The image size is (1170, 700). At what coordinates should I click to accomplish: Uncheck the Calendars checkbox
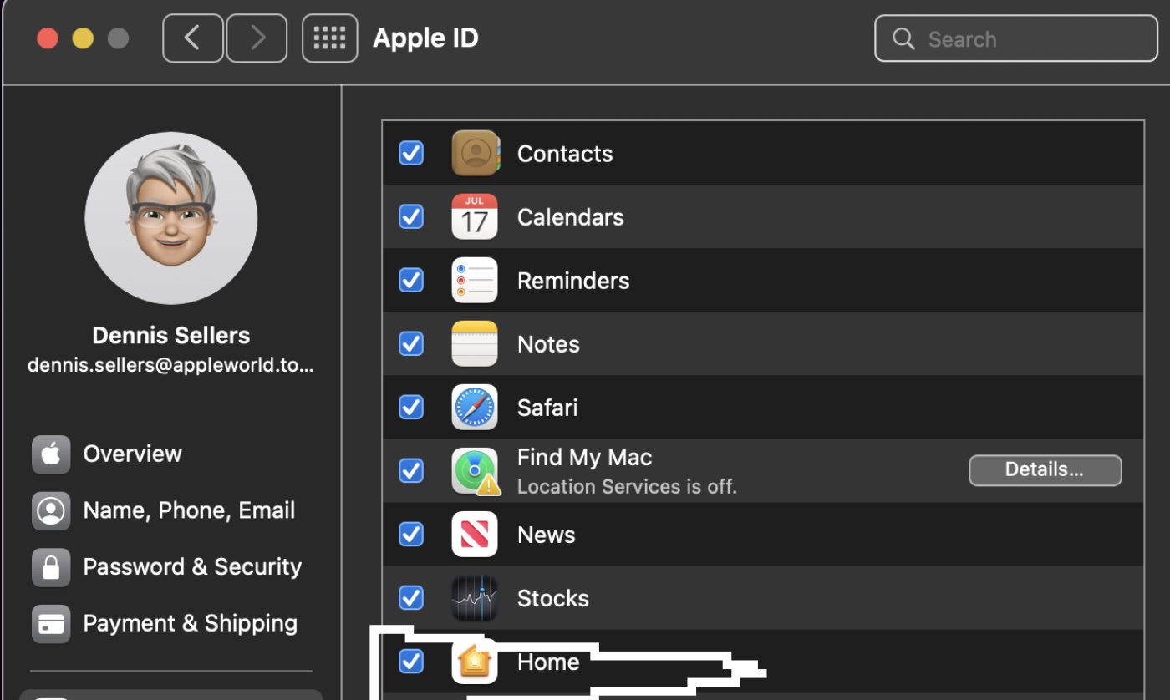(x=411, y=216)
